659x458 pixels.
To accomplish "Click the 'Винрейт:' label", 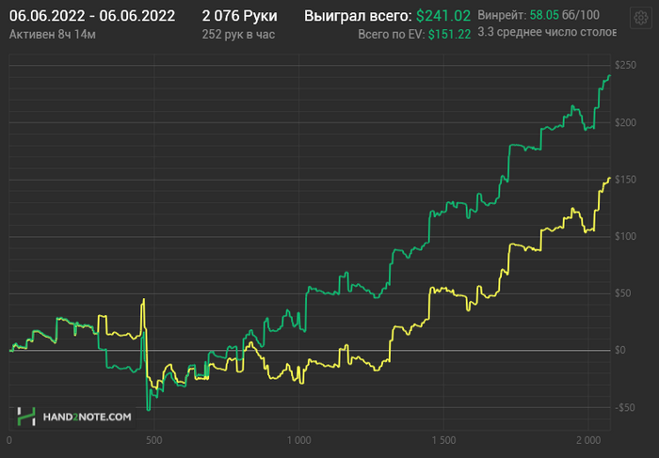I will (502, 16).
